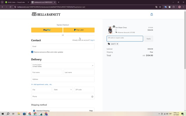Show hidden system tray icons
The image size is (186, 116).
[159, 114]
